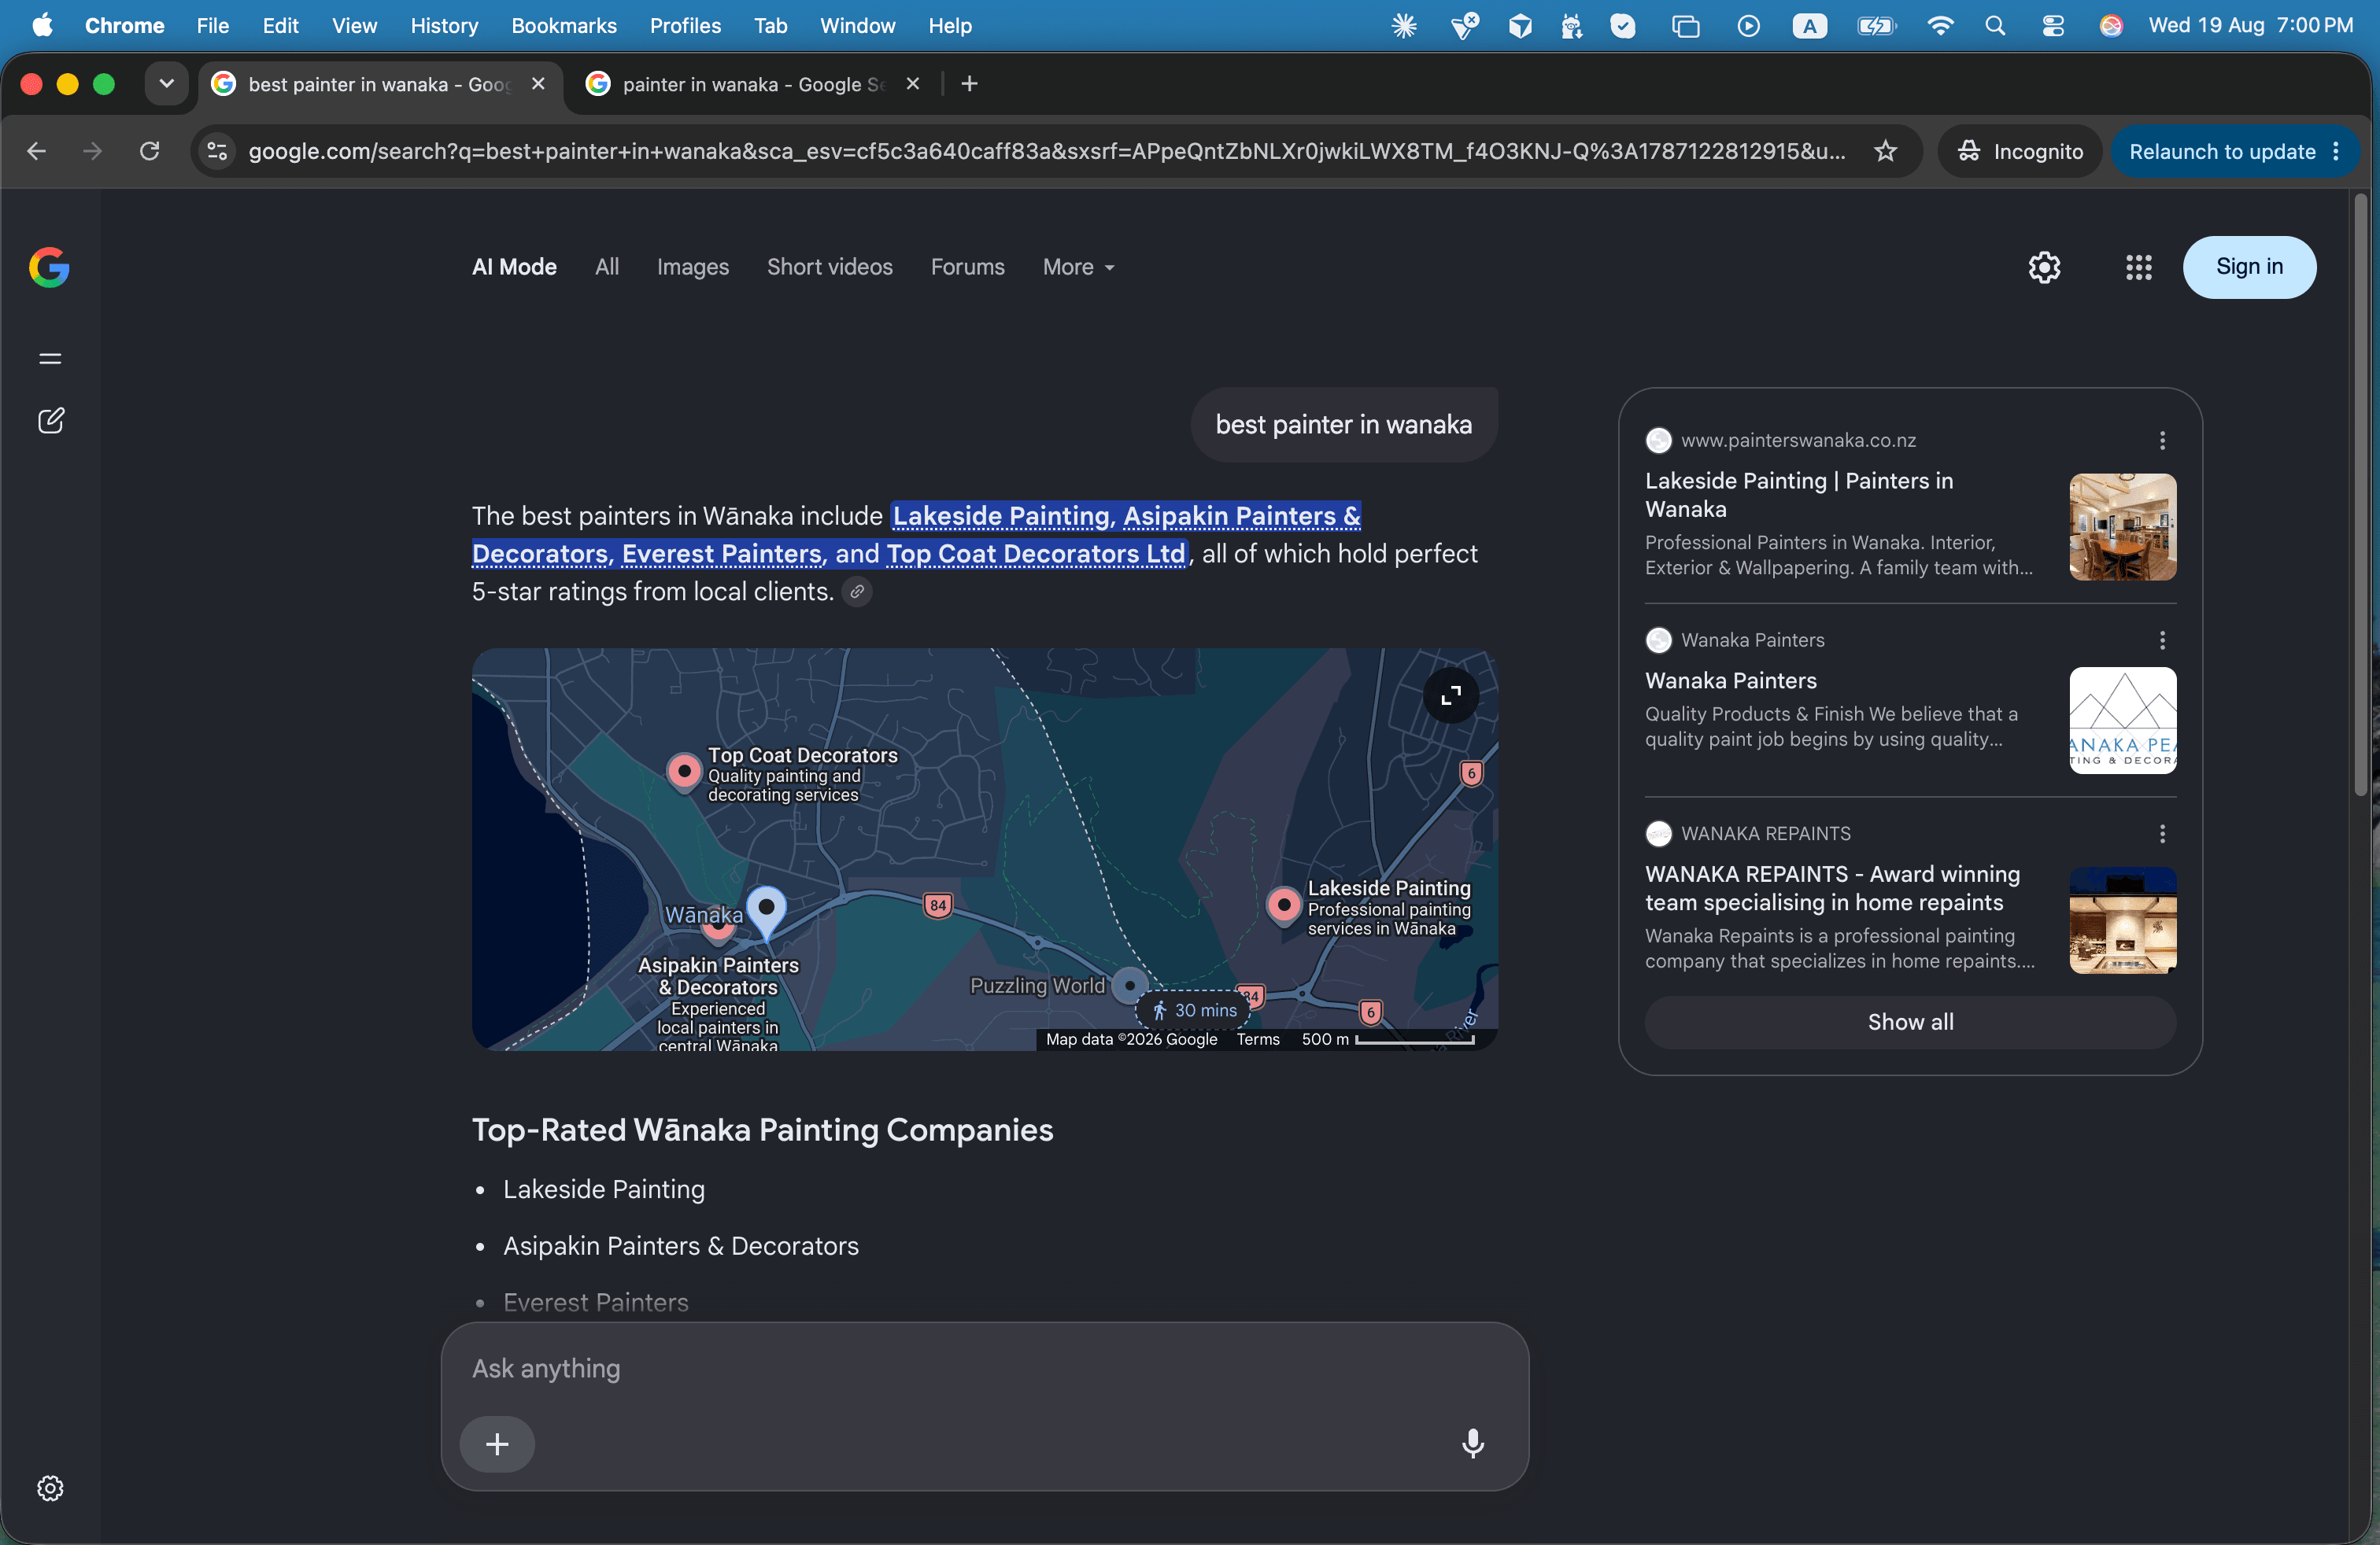The image size is (2380, 1545).
Task: Select the AI Mode tab
Action: pyautogui.click(x=514, y=267)
